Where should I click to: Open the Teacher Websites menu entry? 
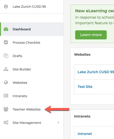(32, 109)
